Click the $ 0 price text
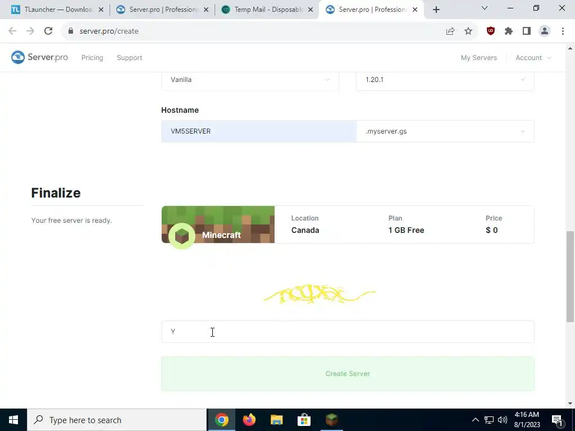The height and width of the screenshot is (431, 575). point(492,230)
